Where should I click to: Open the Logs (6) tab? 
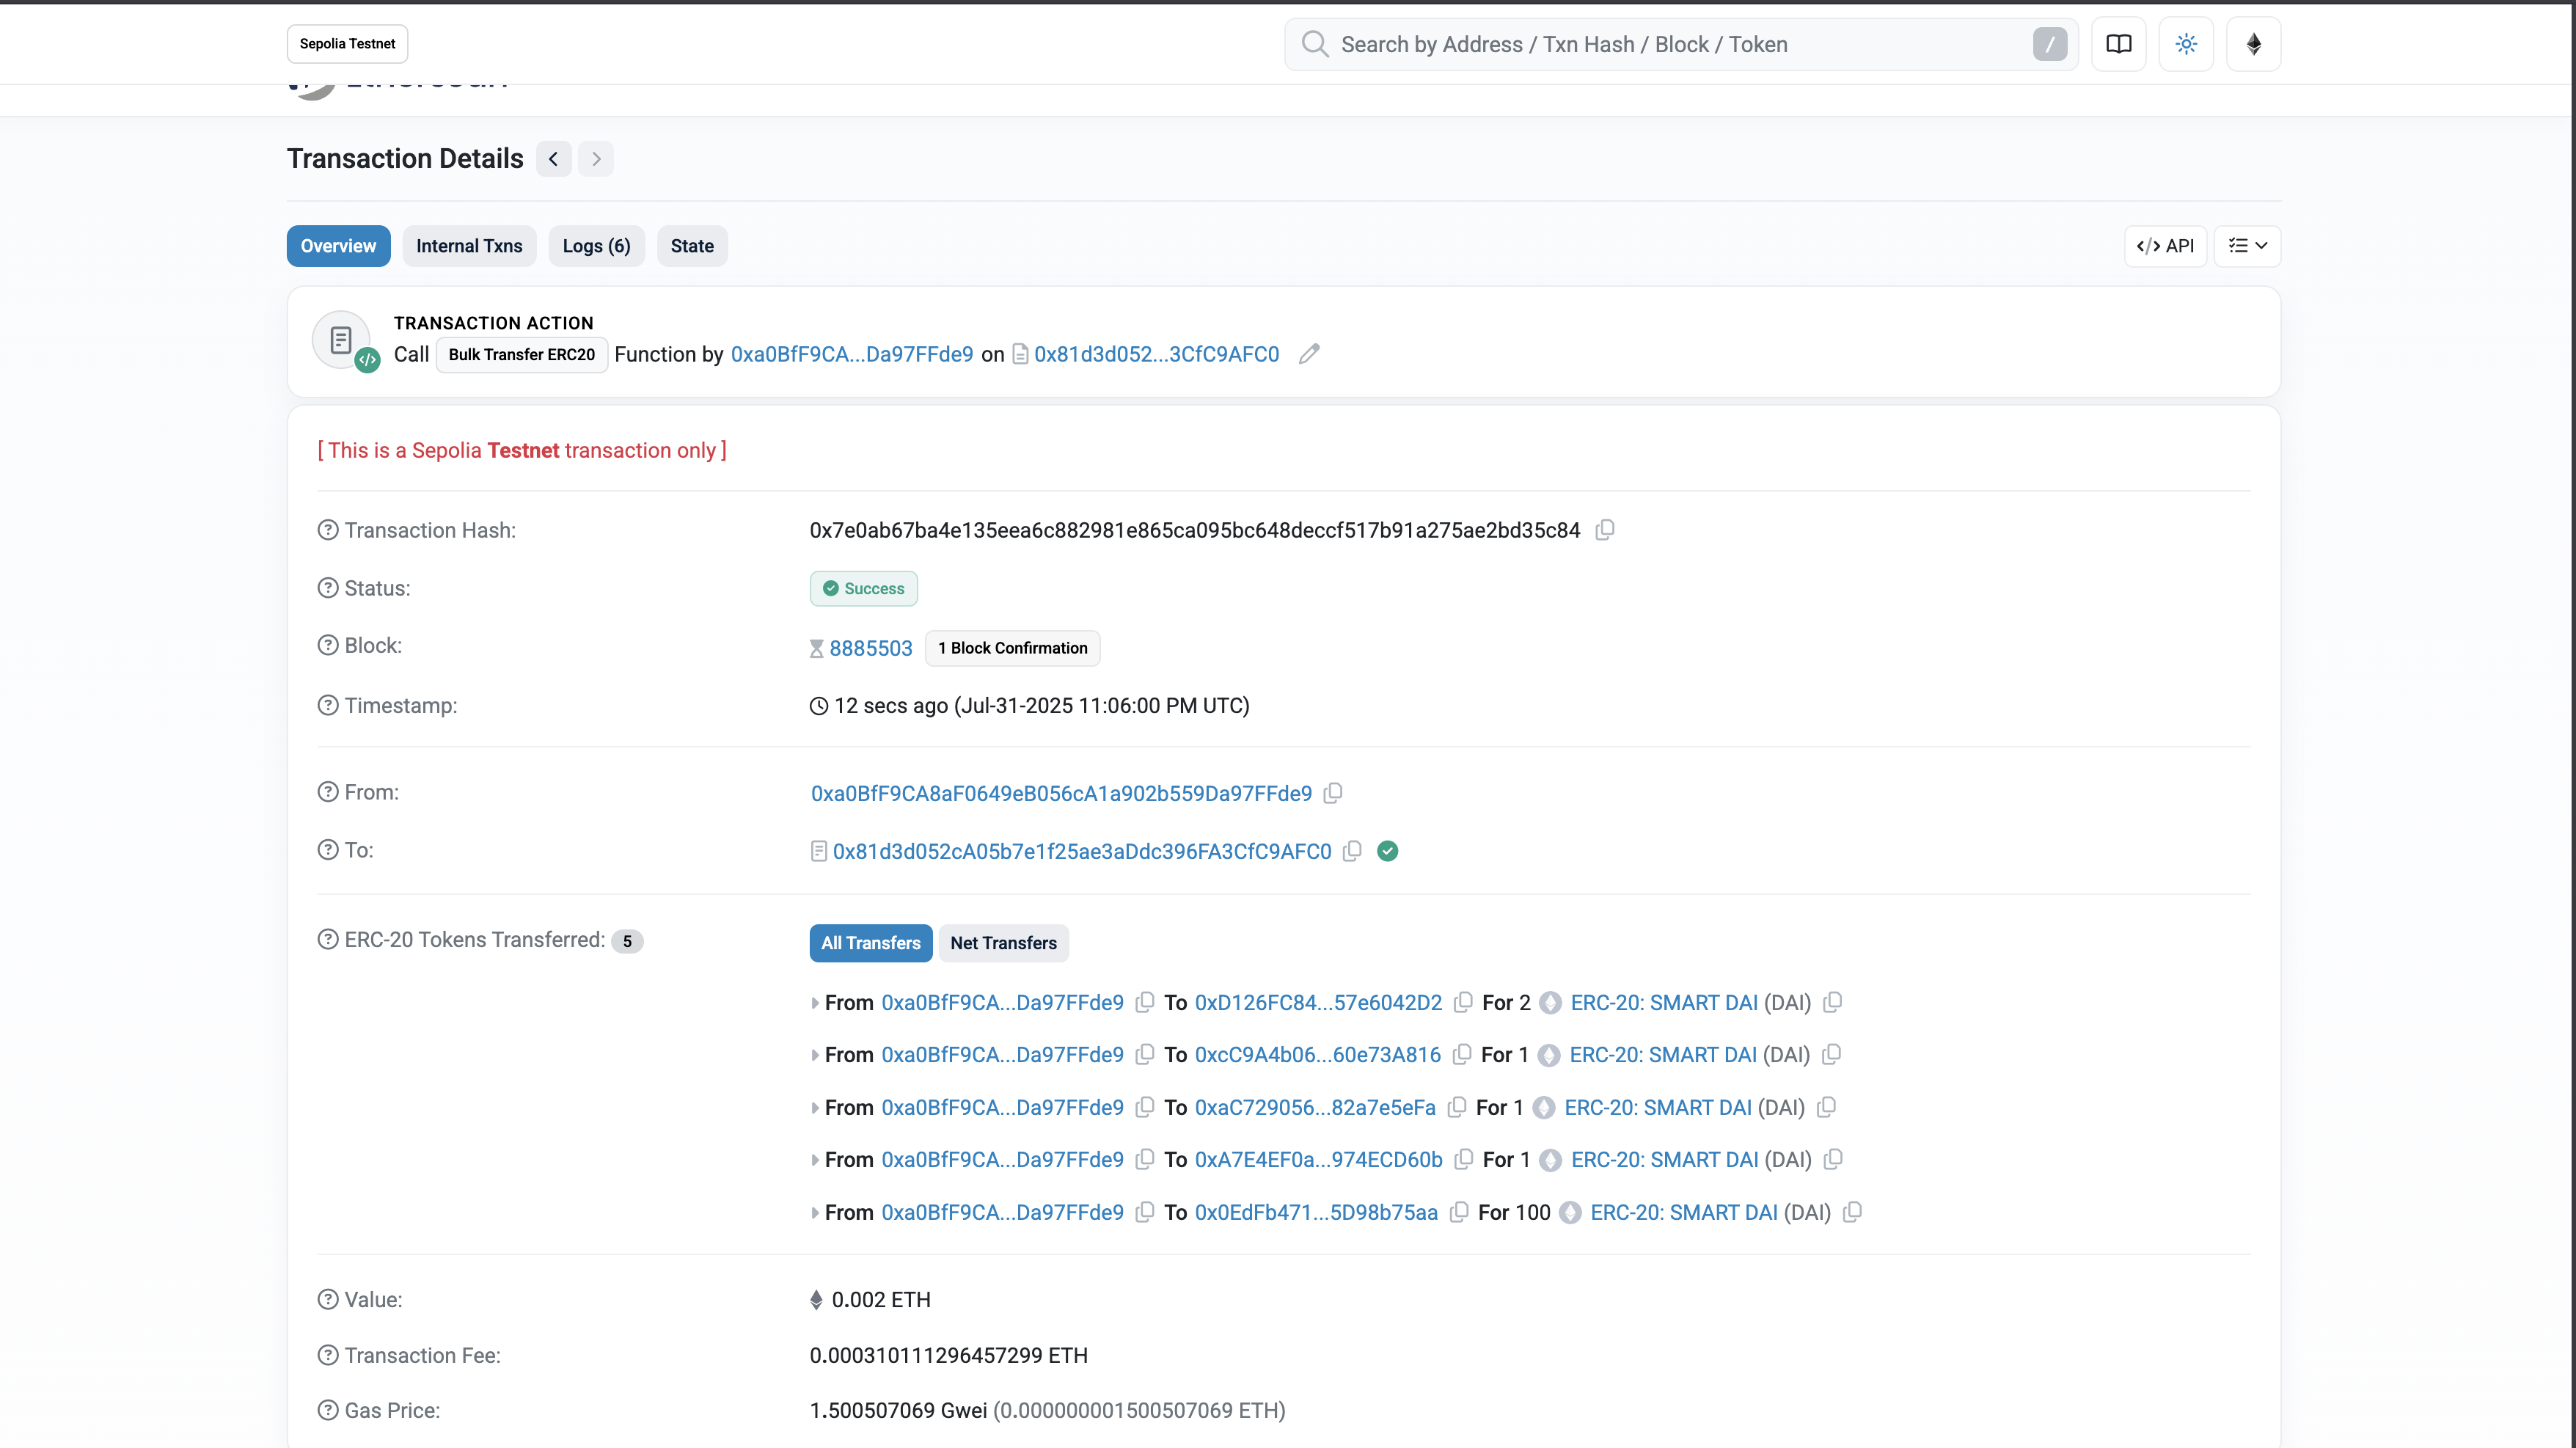click(596, 245)
